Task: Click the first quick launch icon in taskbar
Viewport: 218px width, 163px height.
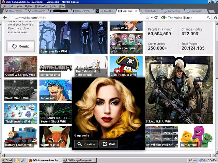Action: [17, 160]
